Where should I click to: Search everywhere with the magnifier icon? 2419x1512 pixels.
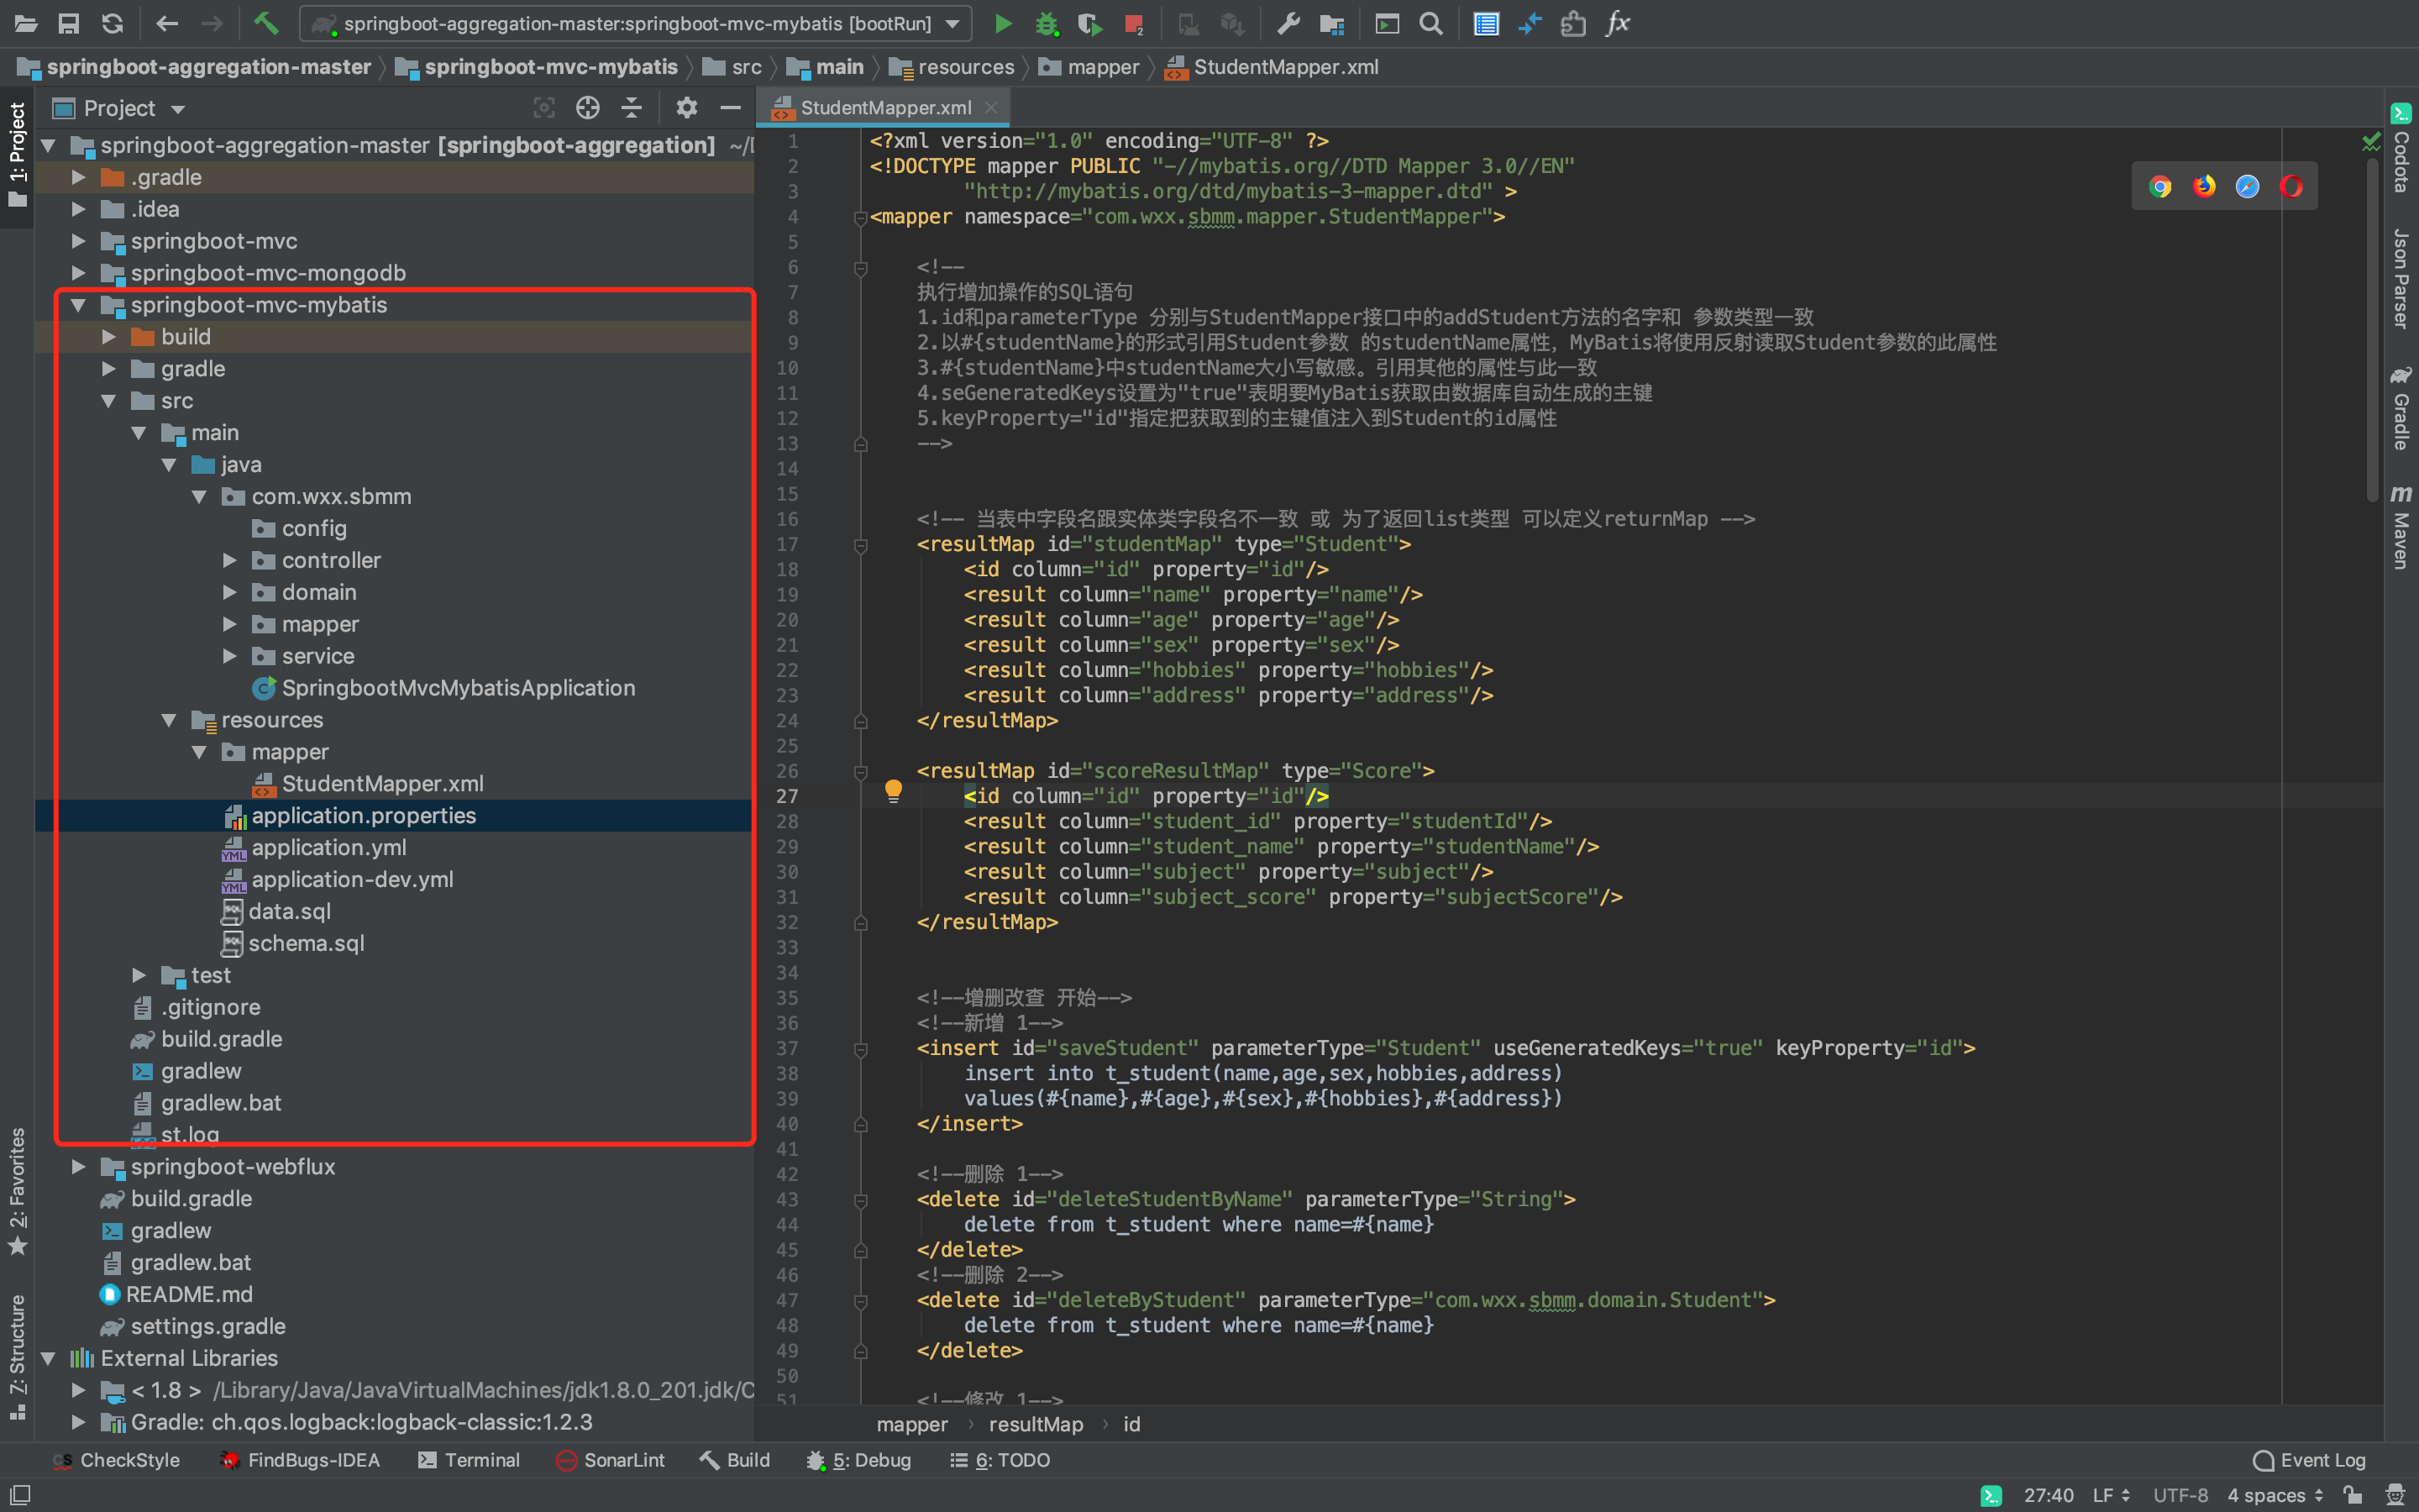pos(1430,23)
